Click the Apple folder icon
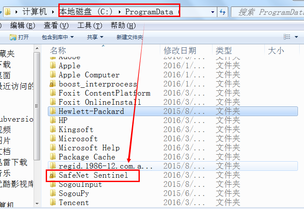 click(53, 65)
